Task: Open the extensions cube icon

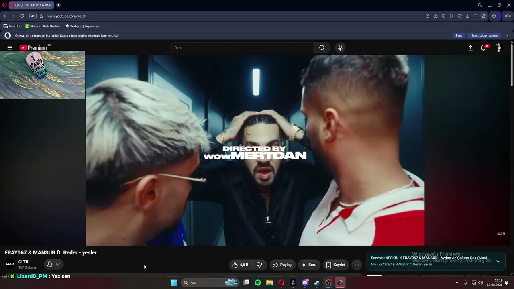Action: click(x=494, y=16)
